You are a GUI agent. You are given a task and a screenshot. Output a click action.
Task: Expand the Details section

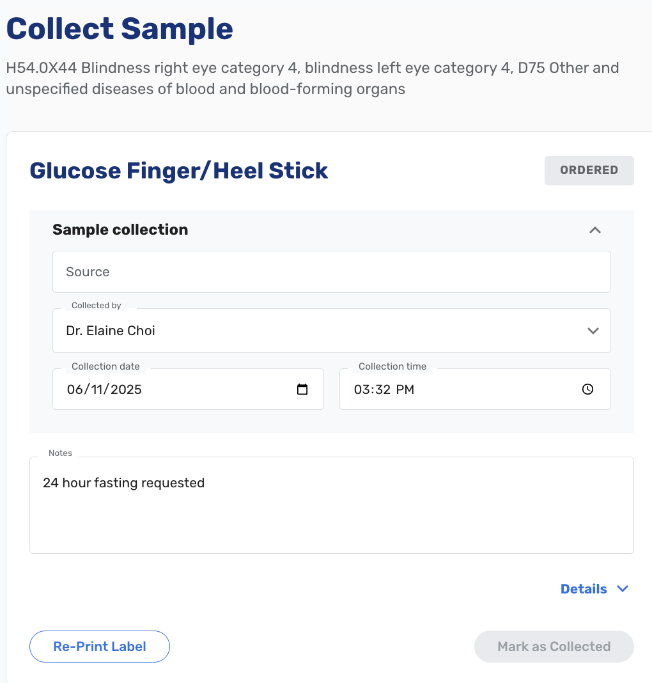click(x=594, y=588)
